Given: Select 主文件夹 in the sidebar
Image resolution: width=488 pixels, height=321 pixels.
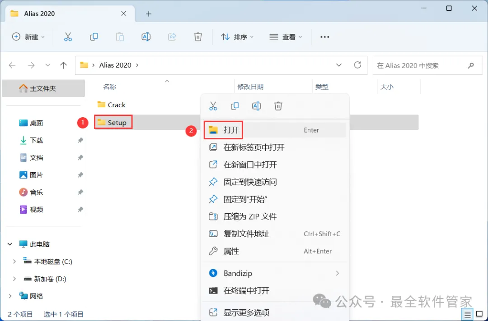Looking at the screenshot, I should 43,88.
